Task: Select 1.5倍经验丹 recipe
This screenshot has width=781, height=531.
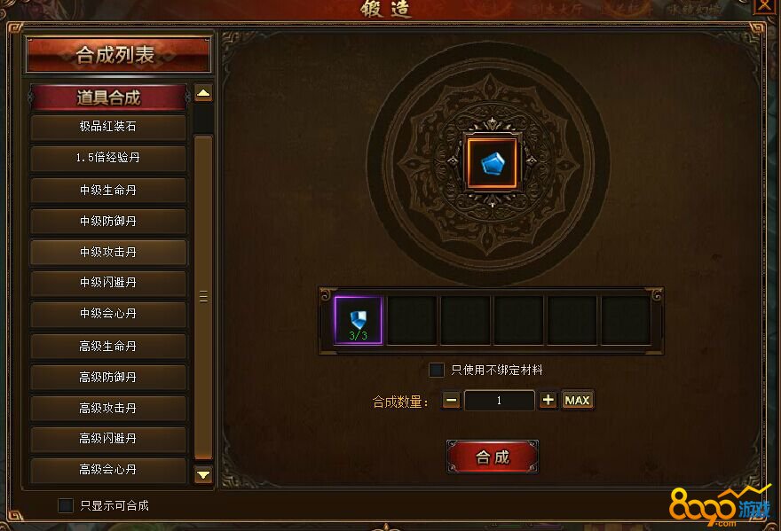Action: coord(108,159)
